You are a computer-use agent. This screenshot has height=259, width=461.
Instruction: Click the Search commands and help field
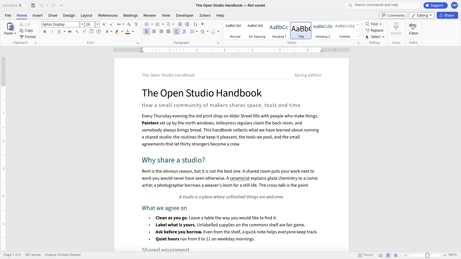pyautogui.click(x=383, y=5)
